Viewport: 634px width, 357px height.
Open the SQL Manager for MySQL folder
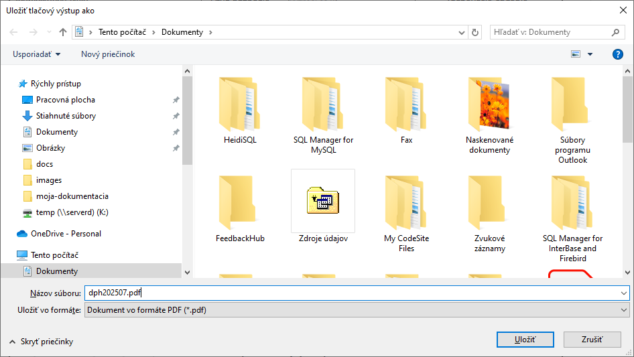point(323,114)
